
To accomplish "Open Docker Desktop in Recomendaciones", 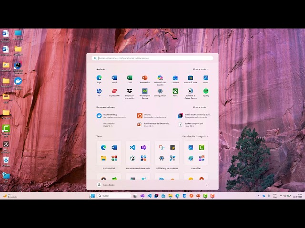I will (x=112, y=116).
